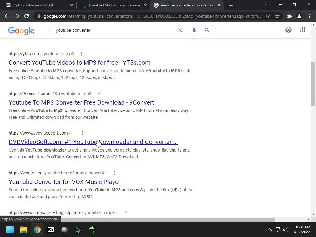
Task: Click https://www.softwaretestinghelp.com result URL
Action: coord(45,213)
